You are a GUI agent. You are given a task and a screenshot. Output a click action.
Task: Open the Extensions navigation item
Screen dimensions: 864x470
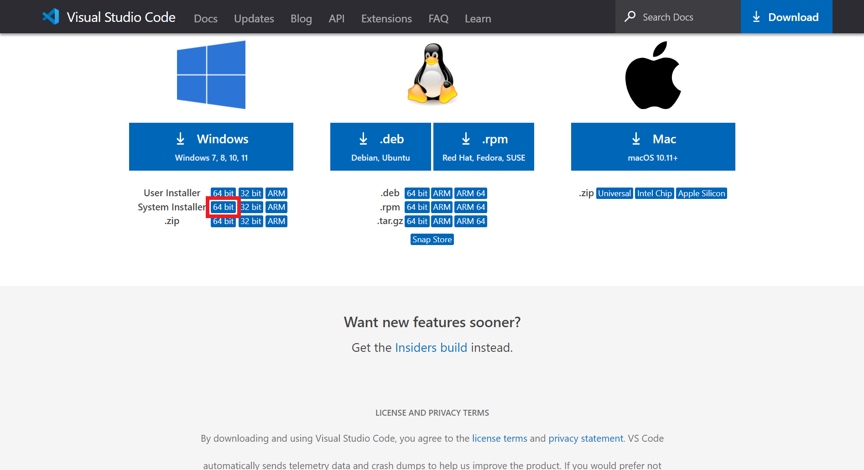coord(386,19)
